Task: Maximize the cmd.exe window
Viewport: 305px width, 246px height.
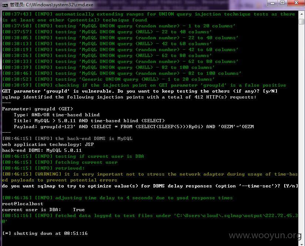Action: click(282, 3)
